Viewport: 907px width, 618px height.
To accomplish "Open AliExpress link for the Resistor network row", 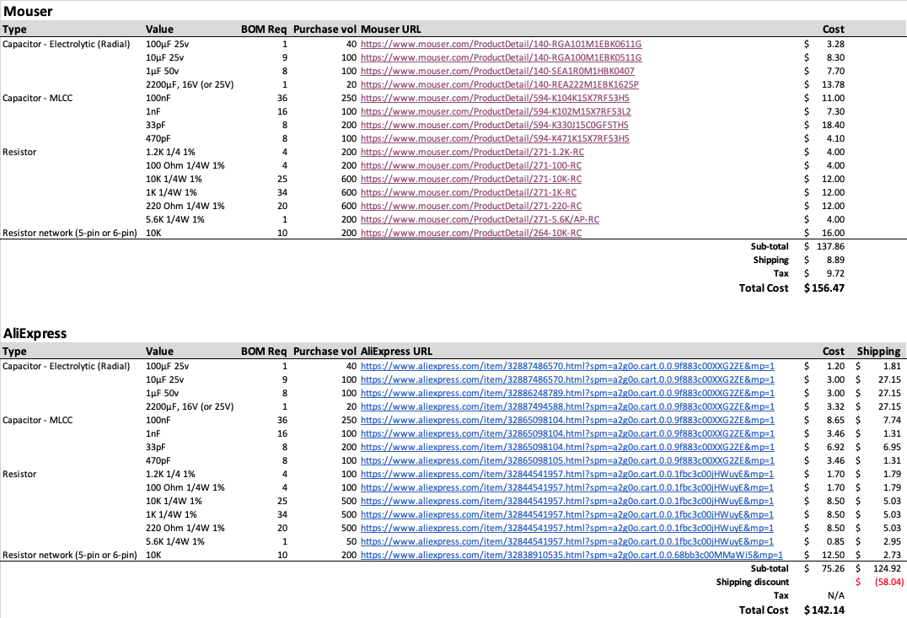I will [572, 555].
